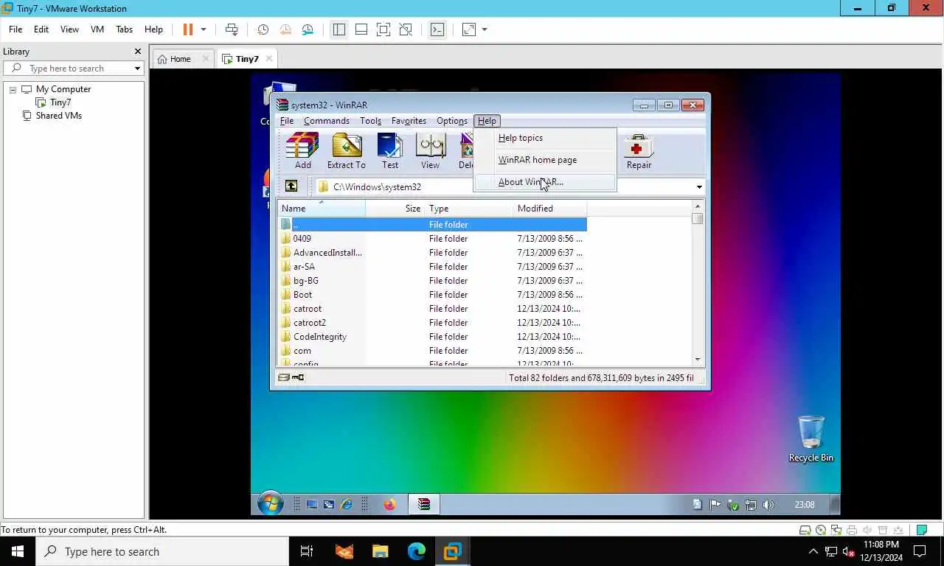Click the key password icon in WinRAR status bar
Viewport: 944px width, 566px height.
pyautogui.click(x=298, y=377)
